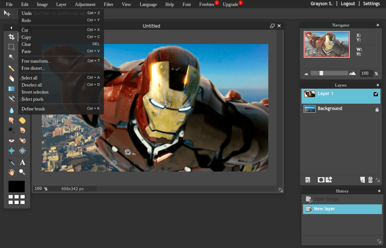Select the Colorpicker eyedropper tool
386x248 pixels.
pos(11,162)
